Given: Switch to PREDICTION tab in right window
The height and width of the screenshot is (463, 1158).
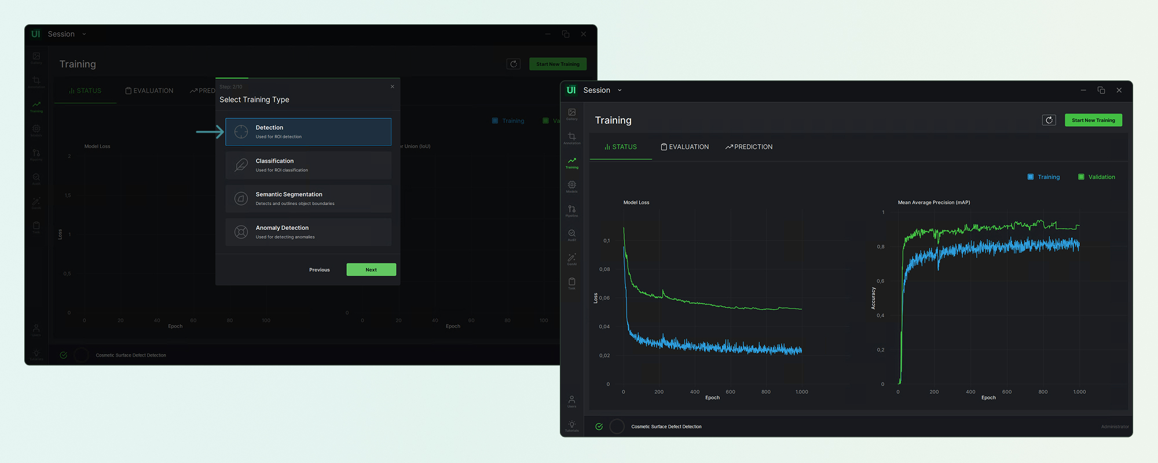Looking at the screenshot, I should (749, 147).
